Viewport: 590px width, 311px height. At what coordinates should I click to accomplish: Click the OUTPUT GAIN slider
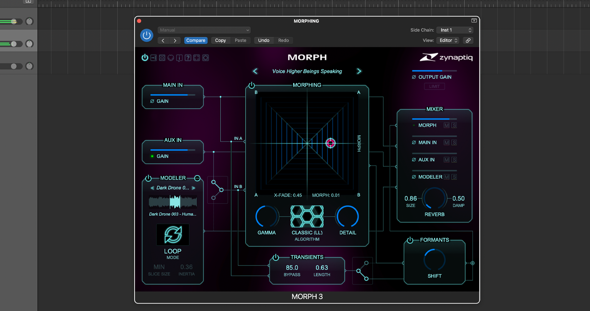point(434,70)
